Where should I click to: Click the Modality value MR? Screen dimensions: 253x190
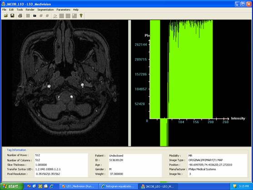pos(190,156)
